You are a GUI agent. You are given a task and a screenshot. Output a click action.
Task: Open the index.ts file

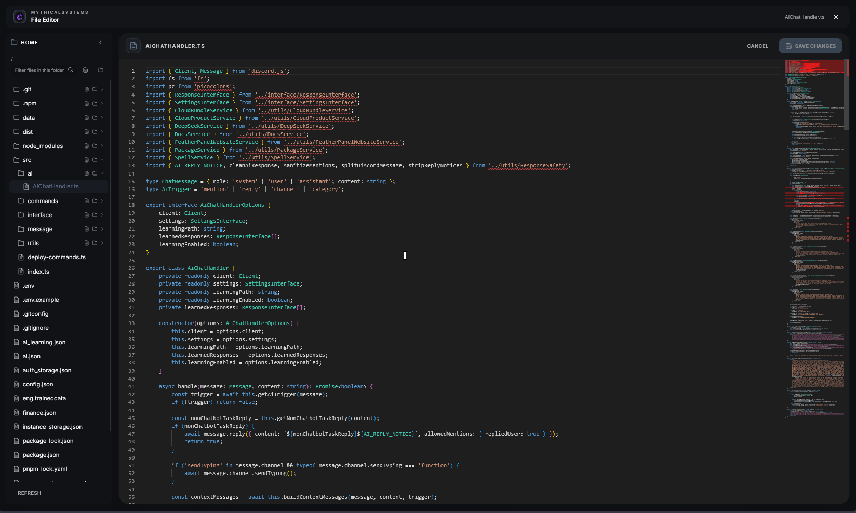(38, 272)
